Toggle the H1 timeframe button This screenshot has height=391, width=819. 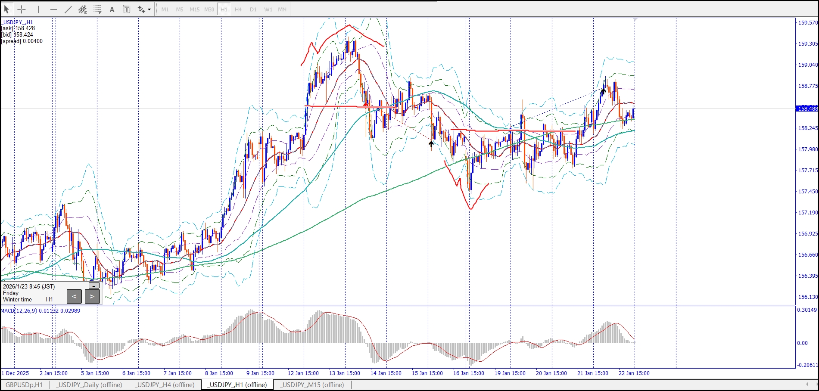(224, 9)
